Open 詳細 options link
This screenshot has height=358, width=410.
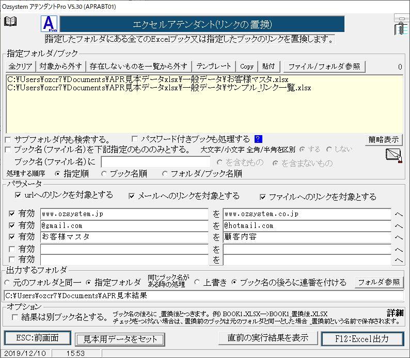[395, 313]
